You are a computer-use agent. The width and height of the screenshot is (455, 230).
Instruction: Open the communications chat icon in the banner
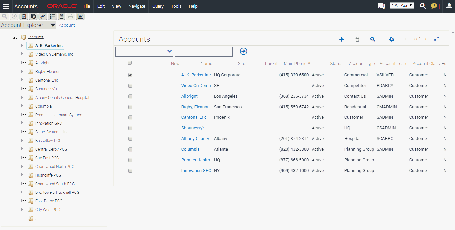pos(381,6)
